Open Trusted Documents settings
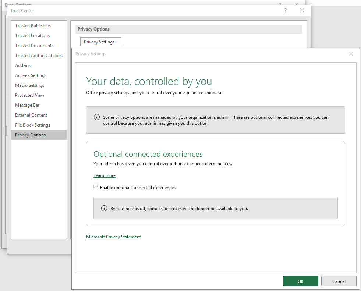The width and height of the screenshot is (361, 291). click(33, 45)
